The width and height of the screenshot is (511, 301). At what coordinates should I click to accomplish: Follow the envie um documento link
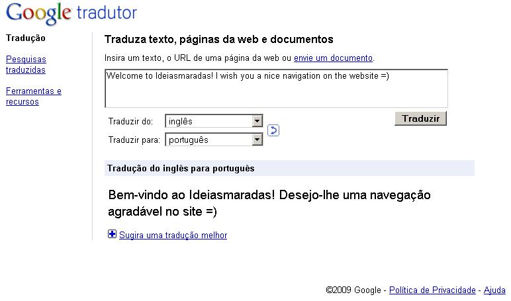333,58
